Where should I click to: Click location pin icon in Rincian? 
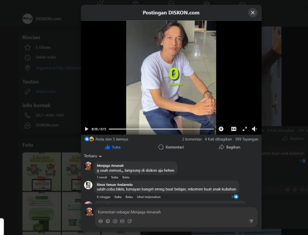28,68
